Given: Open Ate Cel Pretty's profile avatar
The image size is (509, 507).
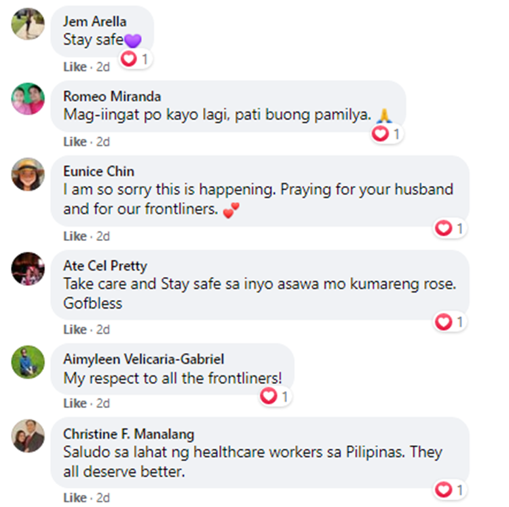Looking at the screenshot, I should click(x=28, y=268).
